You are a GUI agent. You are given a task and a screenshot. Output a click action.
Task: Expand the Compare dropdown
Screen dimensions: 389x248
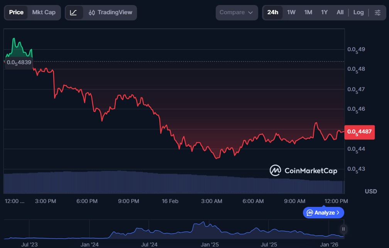click(236, 12)
